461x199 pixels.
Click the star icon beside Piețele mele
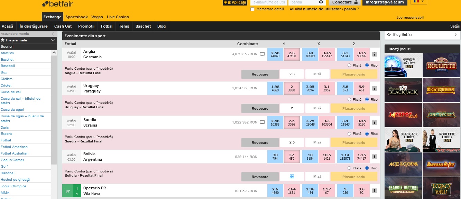coord(3,40)
